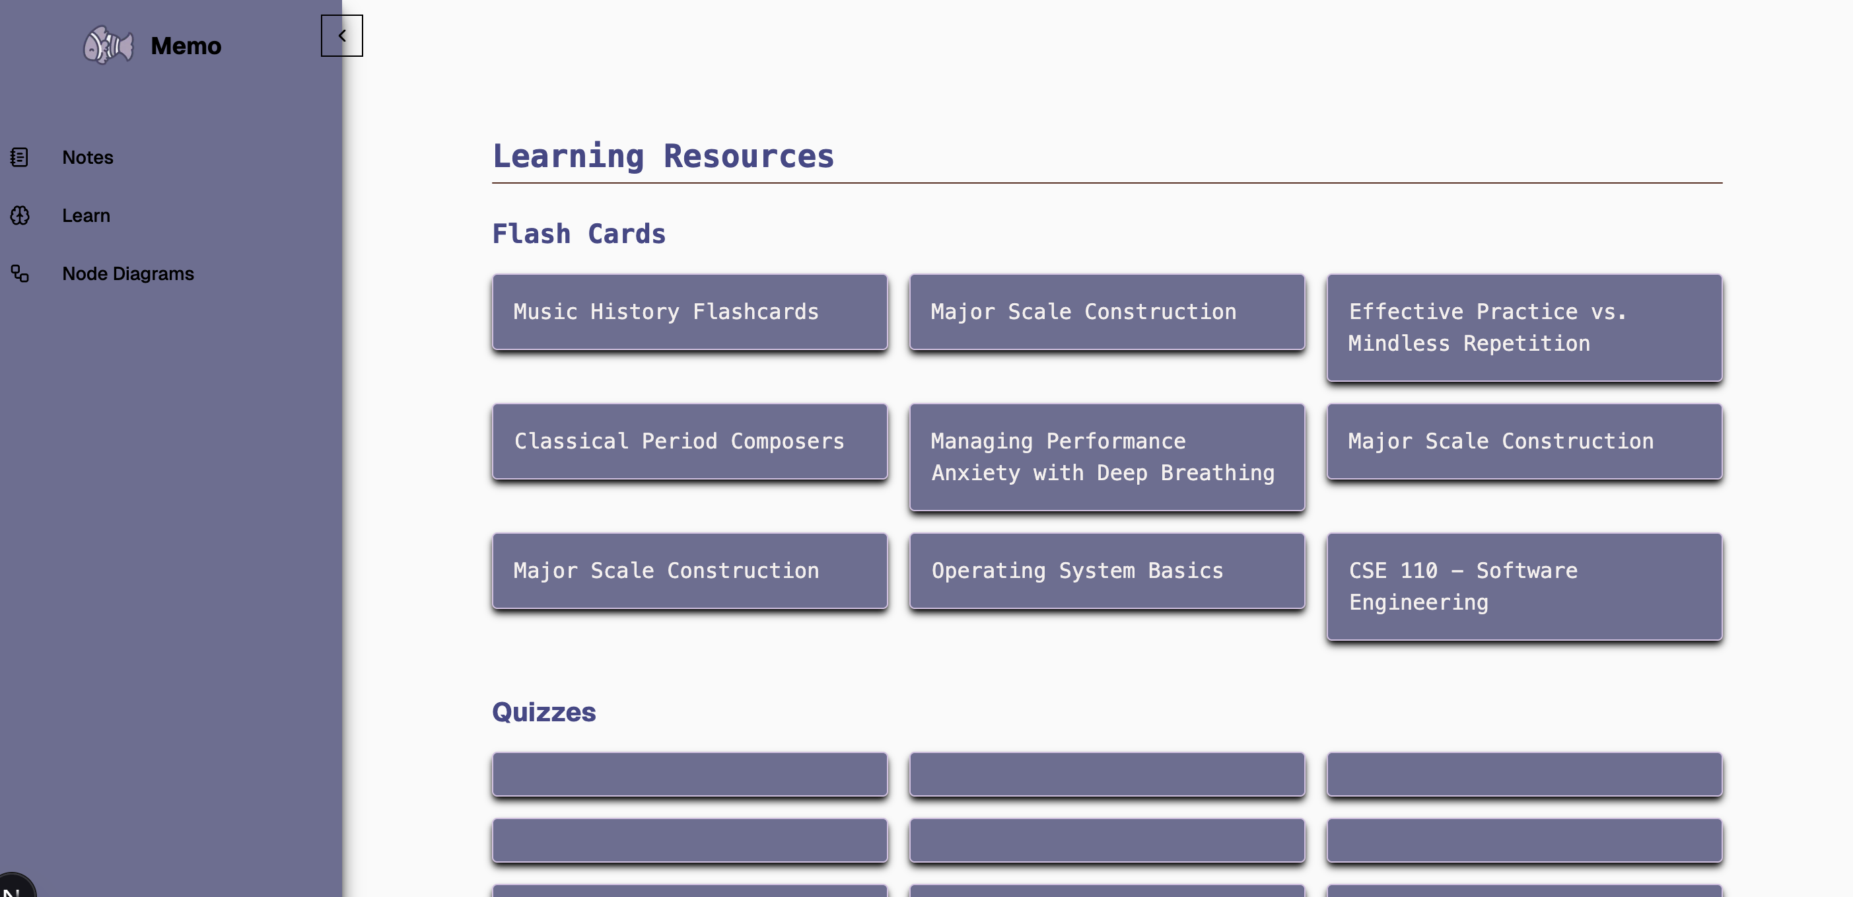This screenshot has width=1853, height=897.
Task: Open the Music History Flashcards deck
Action: click(x=689, y=312)
